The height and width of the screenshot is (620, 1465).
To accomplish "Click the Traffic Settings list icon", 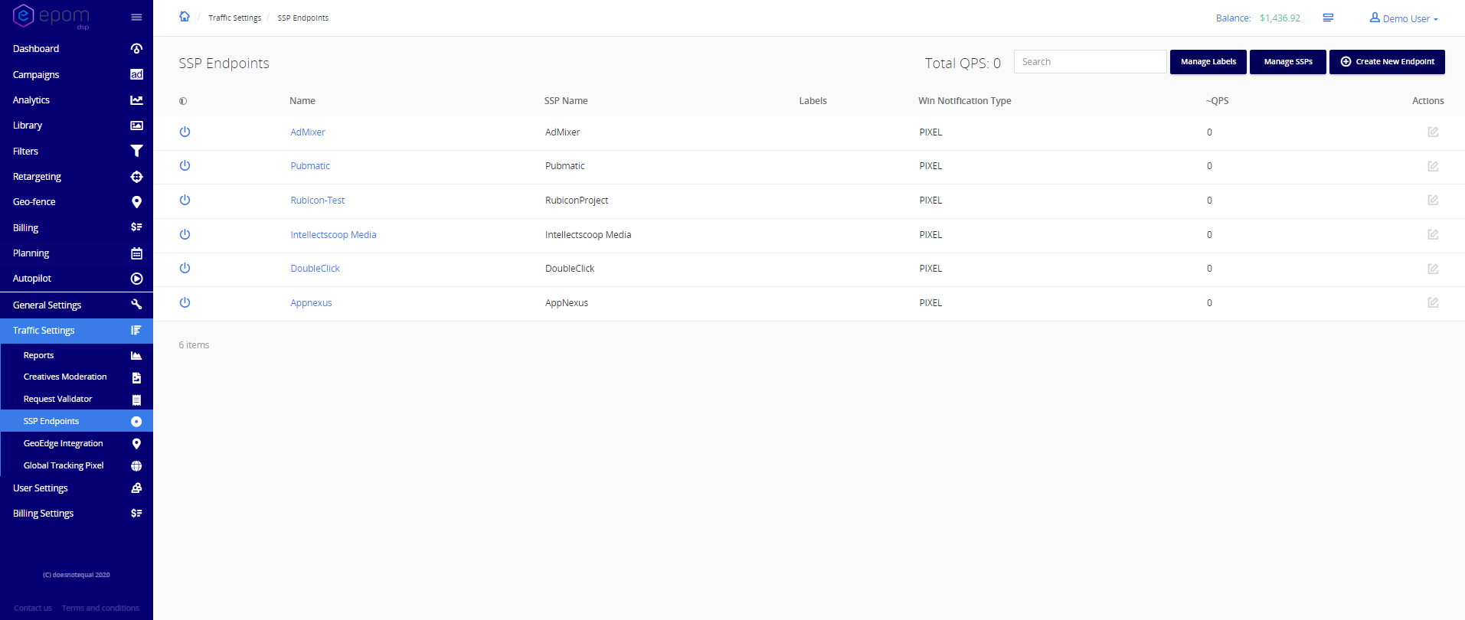I will (x=136, y=331).
